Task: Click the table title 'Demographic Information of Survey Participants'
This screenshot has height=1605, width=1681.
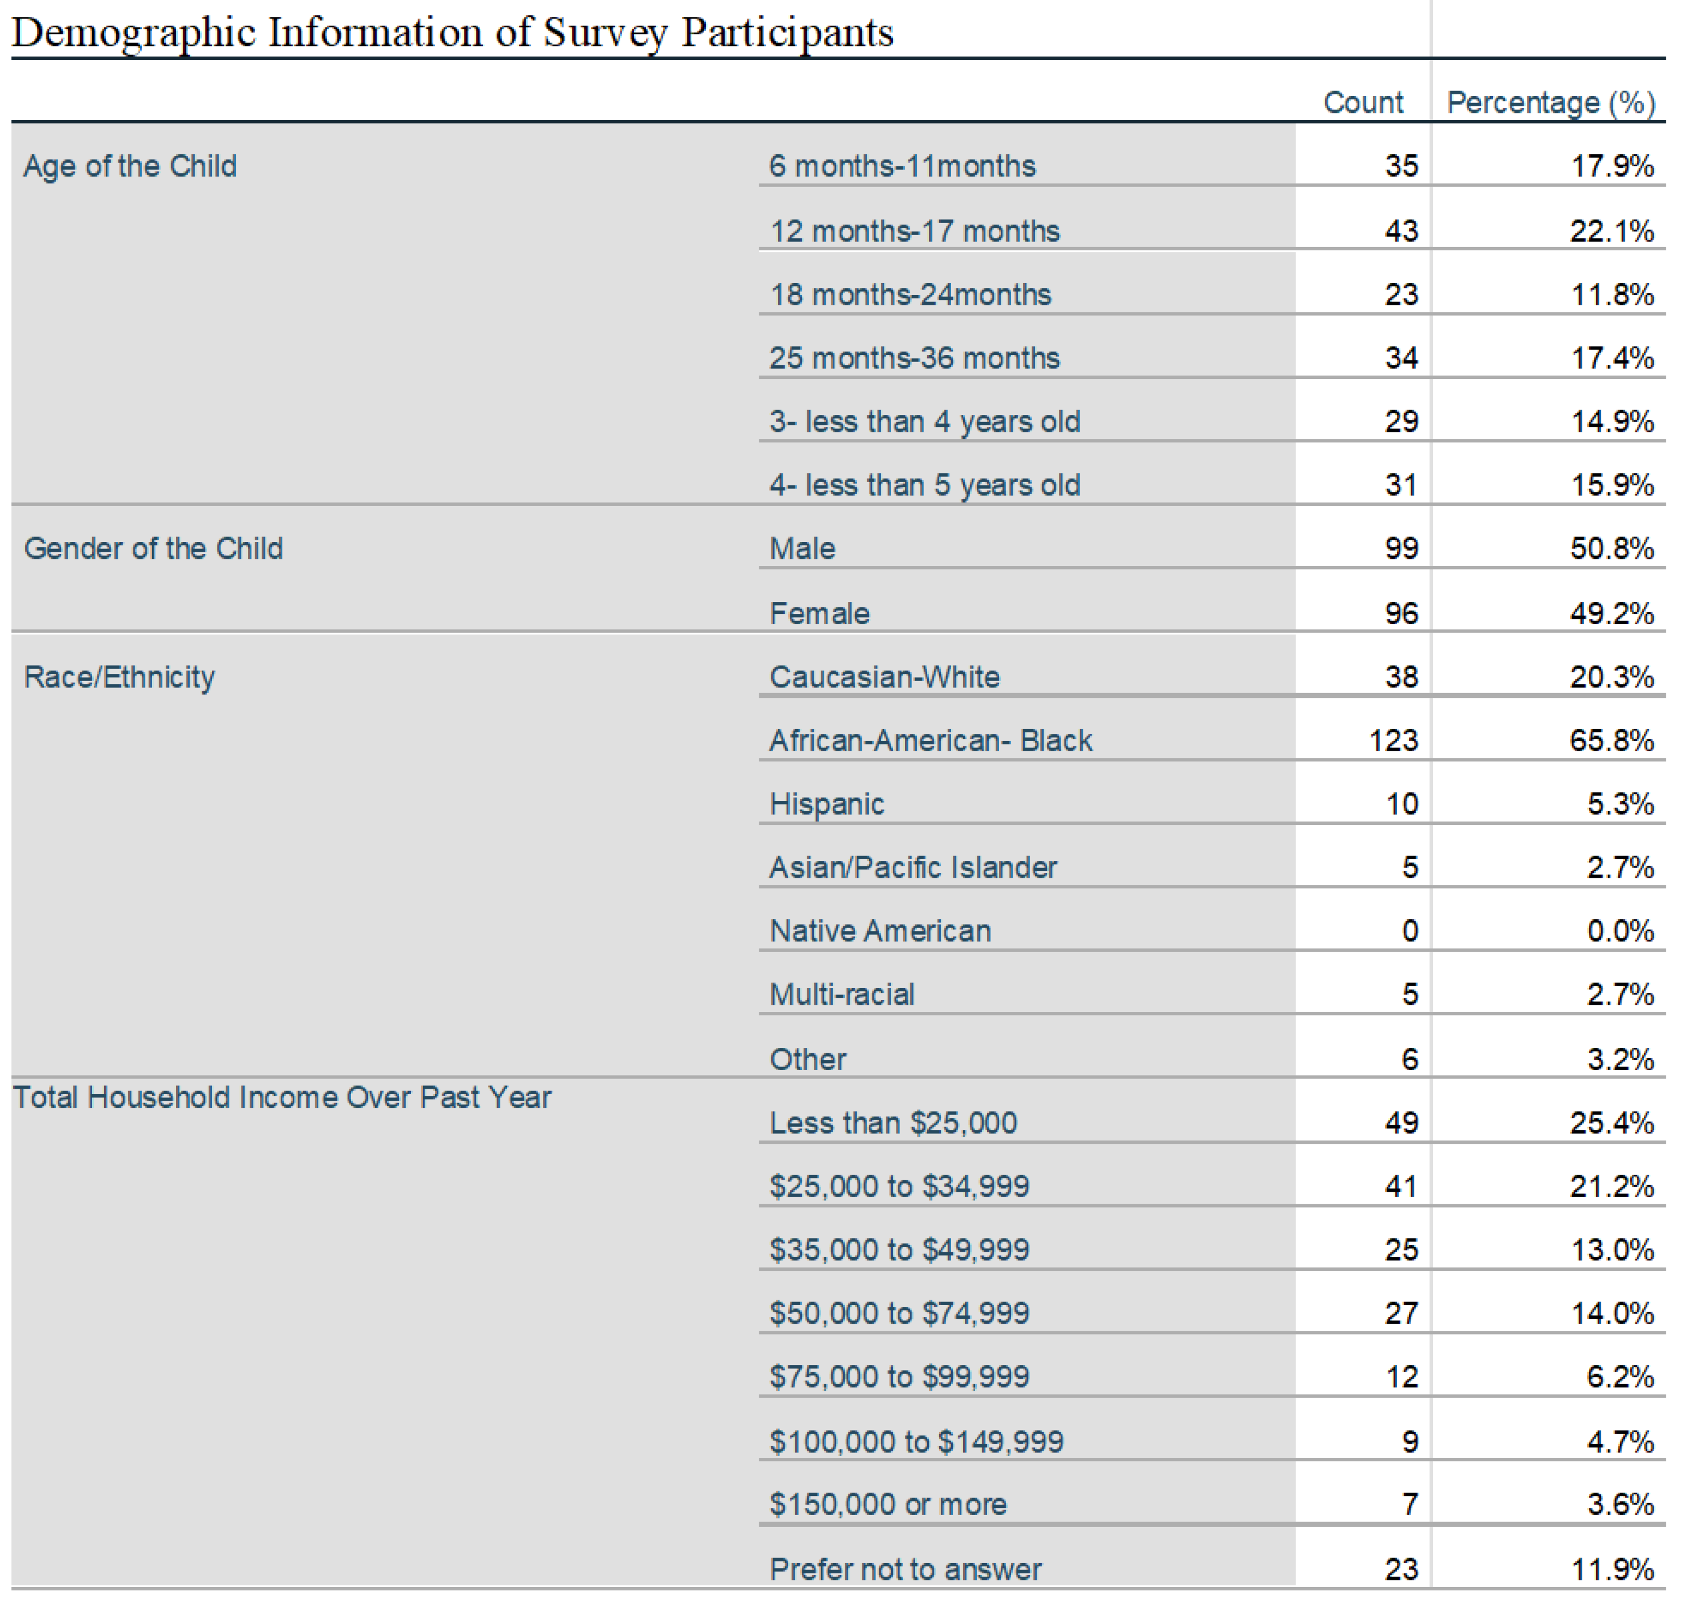Action: point(452,34)
